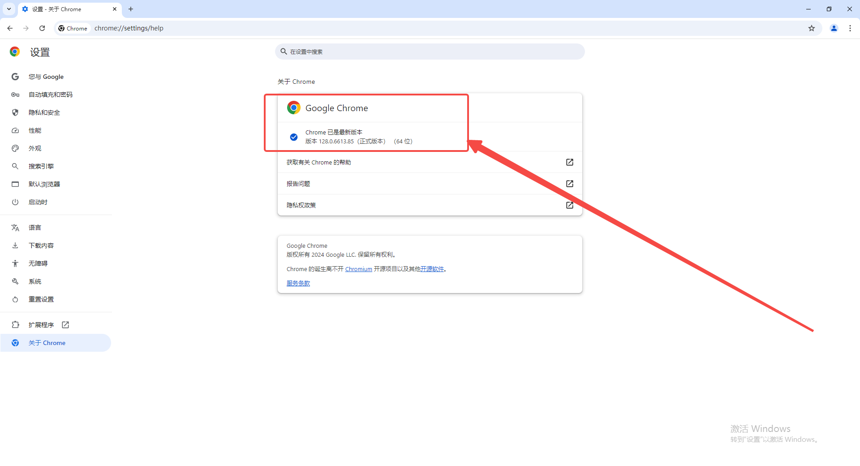Open the profile avatar menu

pos(834,28)
